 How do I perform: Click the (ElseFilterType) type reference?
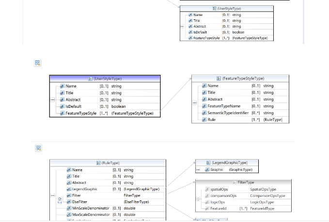(136, 202)
